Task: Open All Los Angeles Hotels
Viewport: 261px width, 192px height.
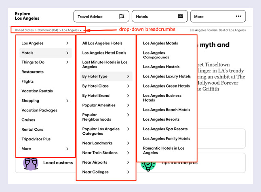Action: [102, 43]
